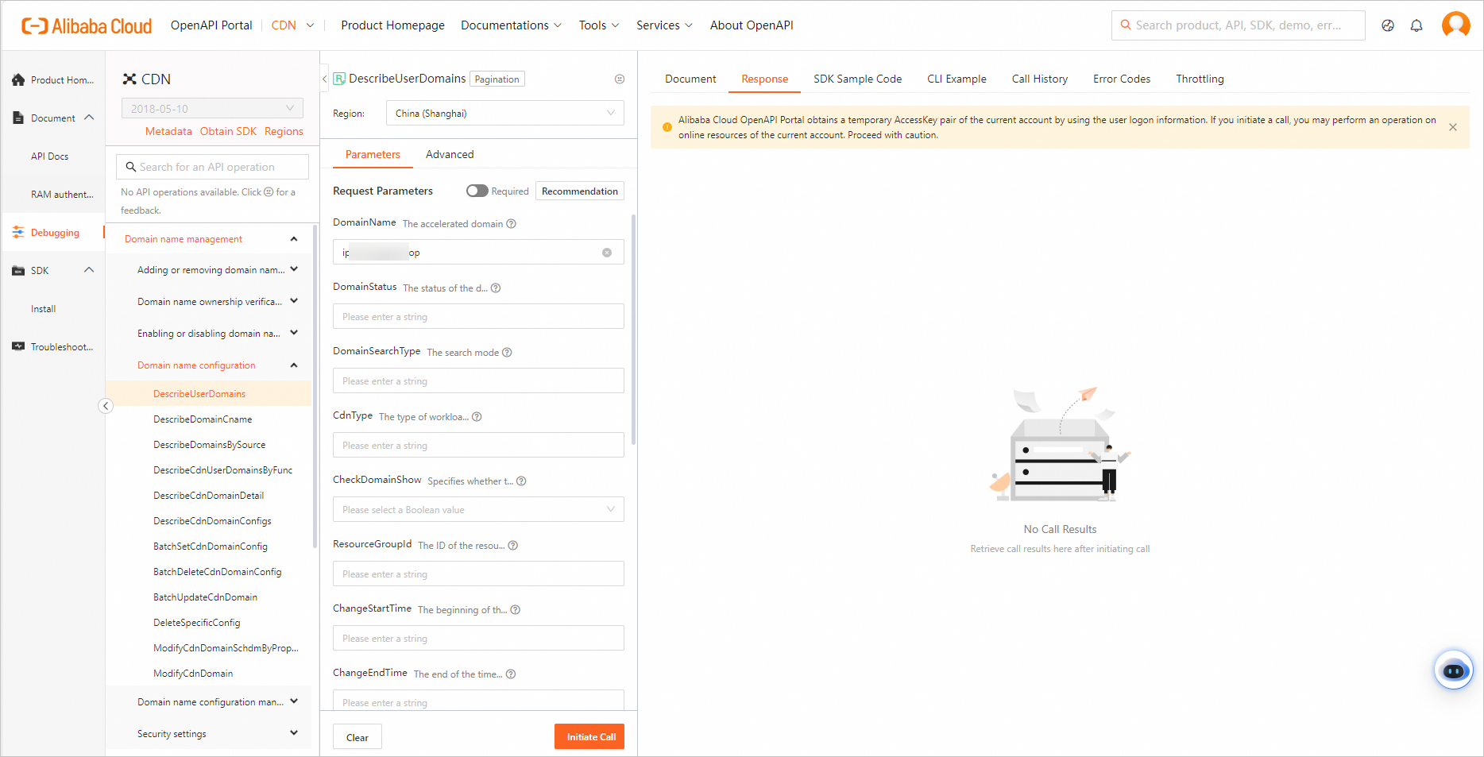1484x757 pixels.
Task: Click the Debugging sidebar icon
Action: pos(18,232)
